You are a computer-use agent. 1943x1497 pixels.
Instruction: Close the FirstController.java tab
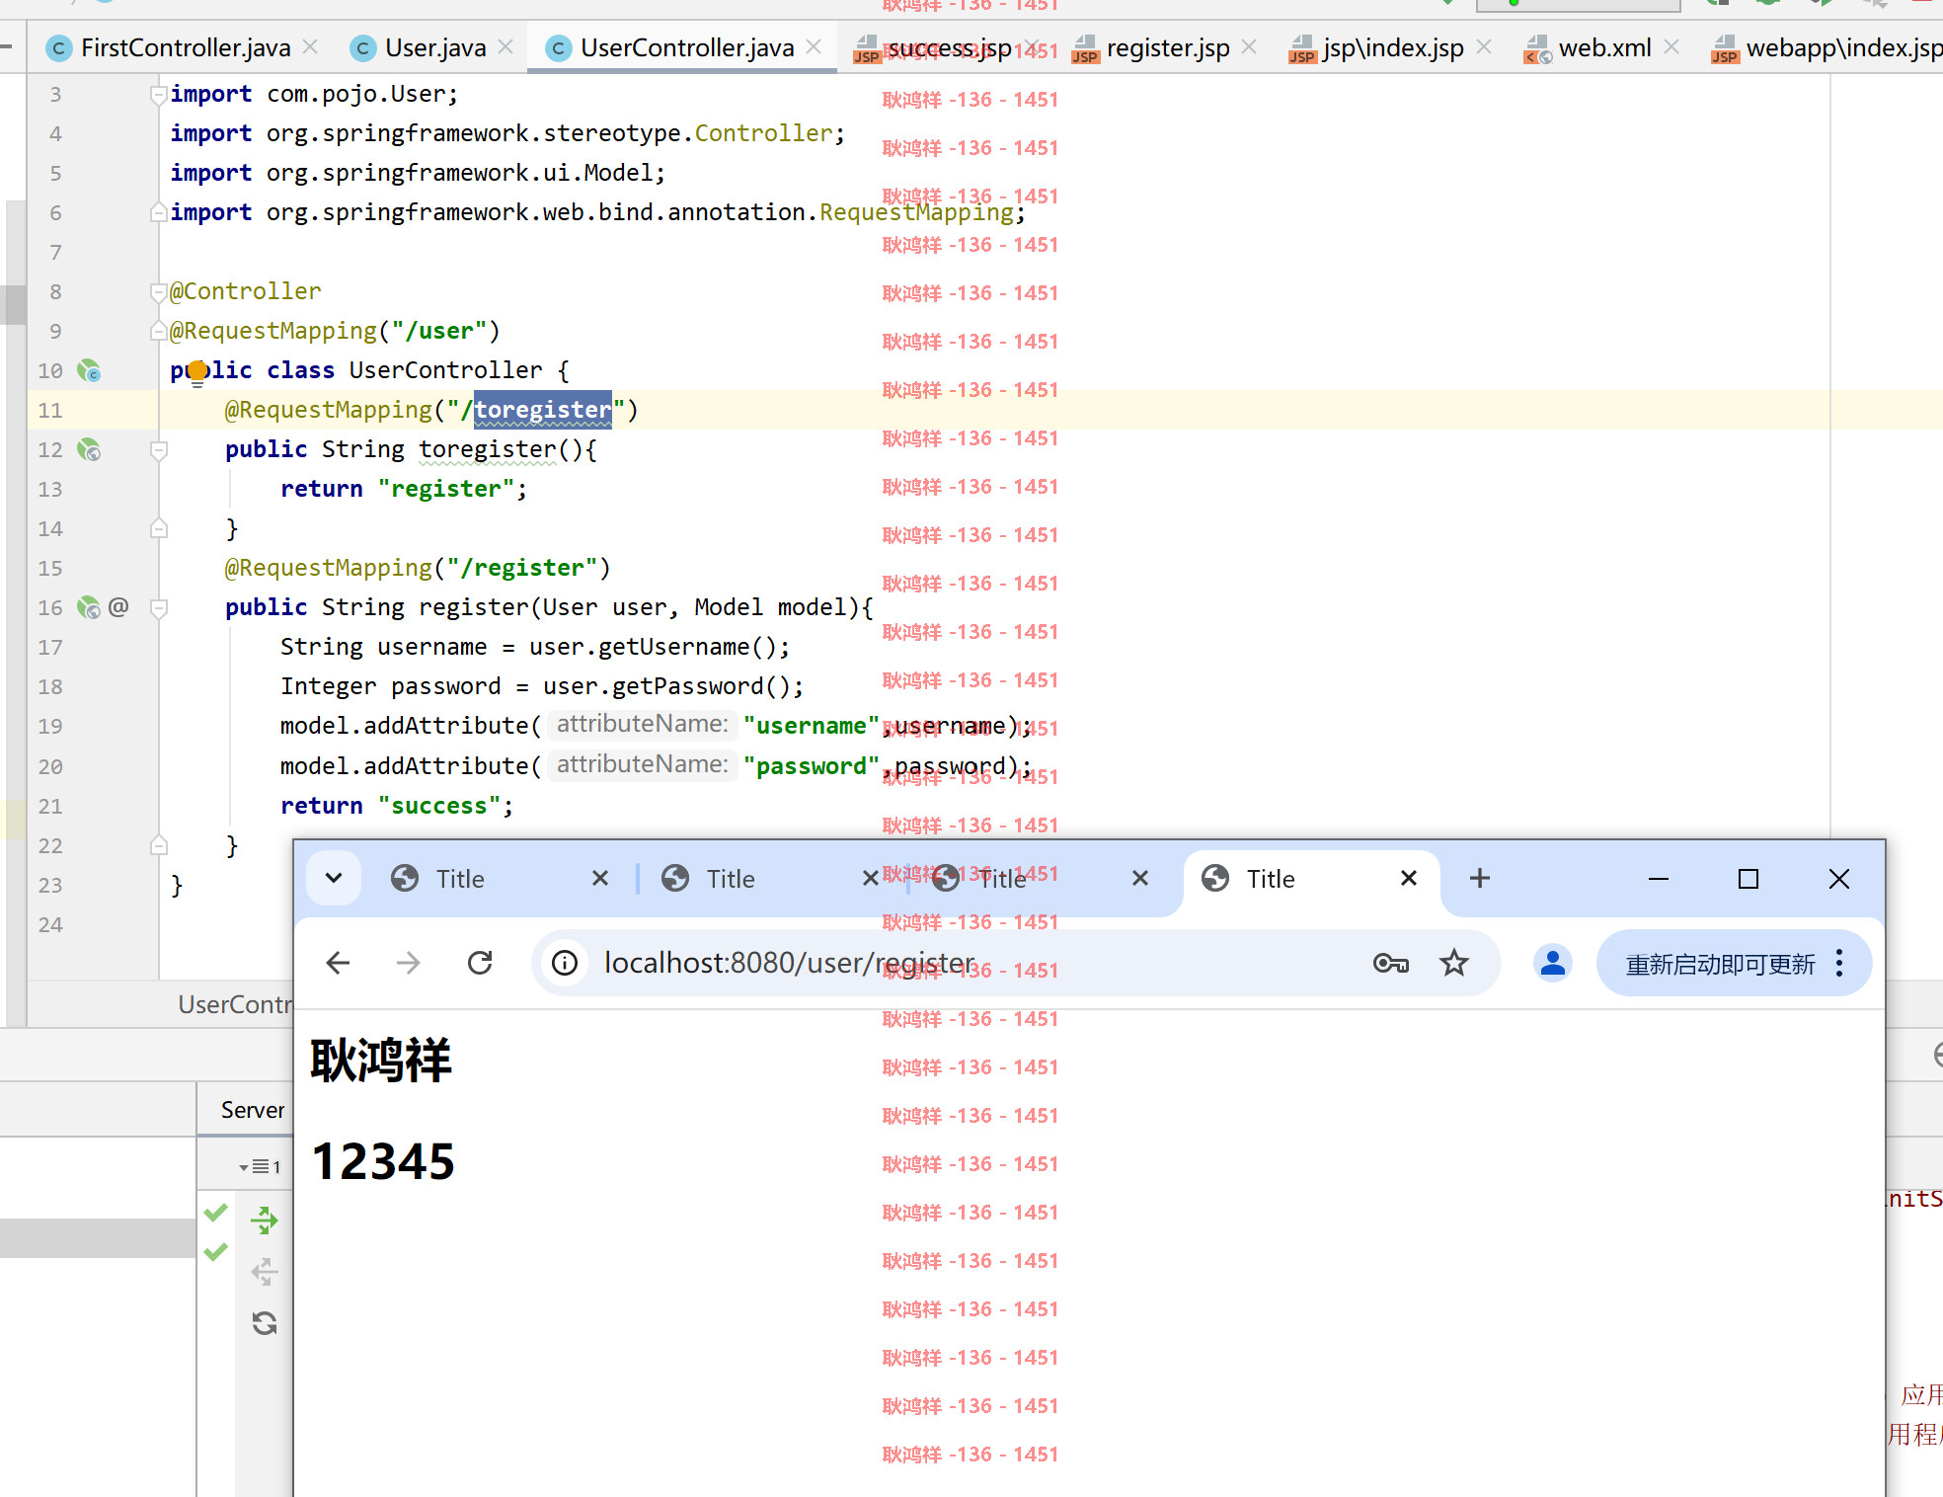point(310,46)
